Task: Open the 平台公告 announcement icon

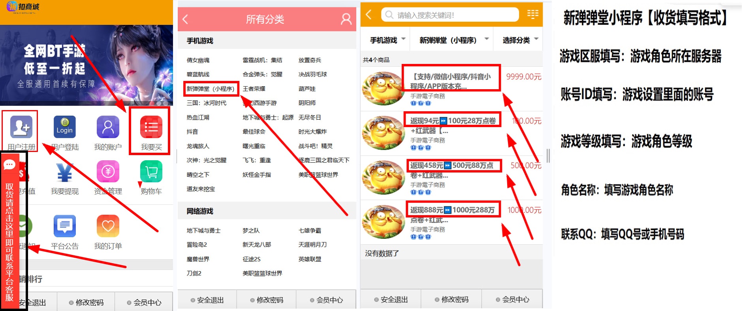Action: pyautogui.click(x=64, y=226)
